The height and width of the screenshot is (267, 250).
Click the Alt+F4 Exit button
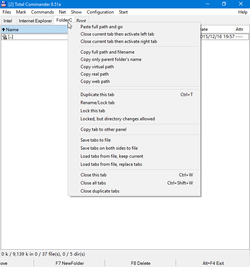213,263
